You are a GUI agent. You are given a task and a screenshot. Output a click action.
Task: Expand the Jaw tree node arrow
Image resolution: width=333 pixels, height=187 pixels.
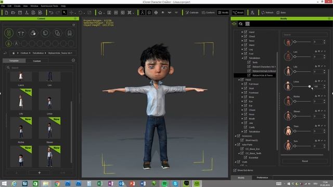[x=242, y=123]
